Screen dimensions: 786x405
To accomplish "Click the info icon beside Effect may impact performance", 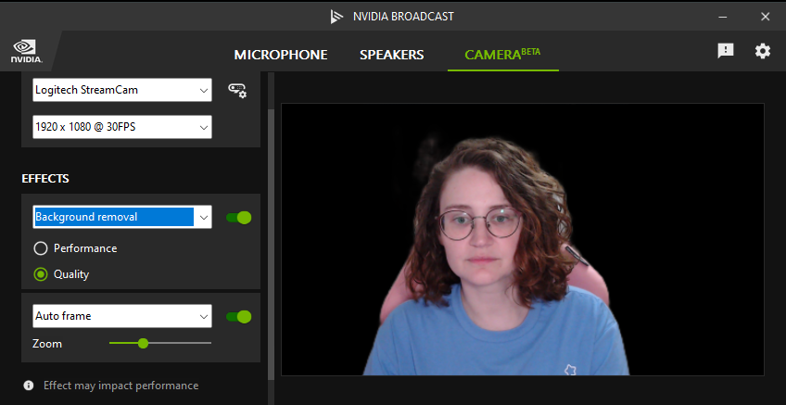I will [29, 386].
